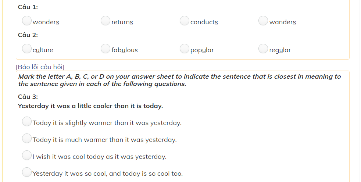Select 'Today it is slightly warmer' answer

[x=27, y=121]
